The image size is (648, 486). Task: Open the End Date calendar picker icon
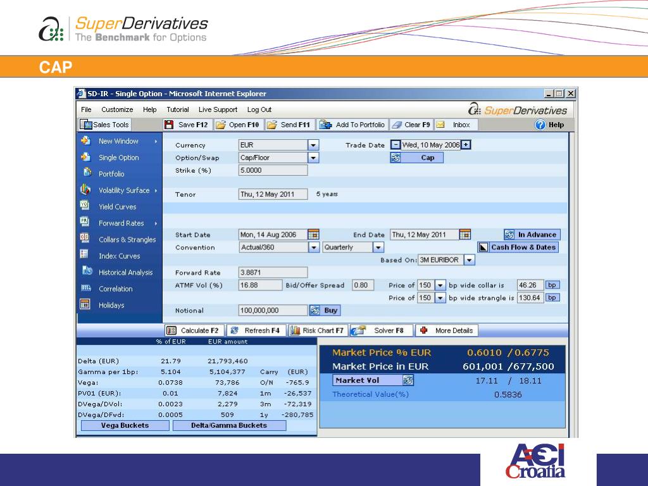tap(465, 234)
